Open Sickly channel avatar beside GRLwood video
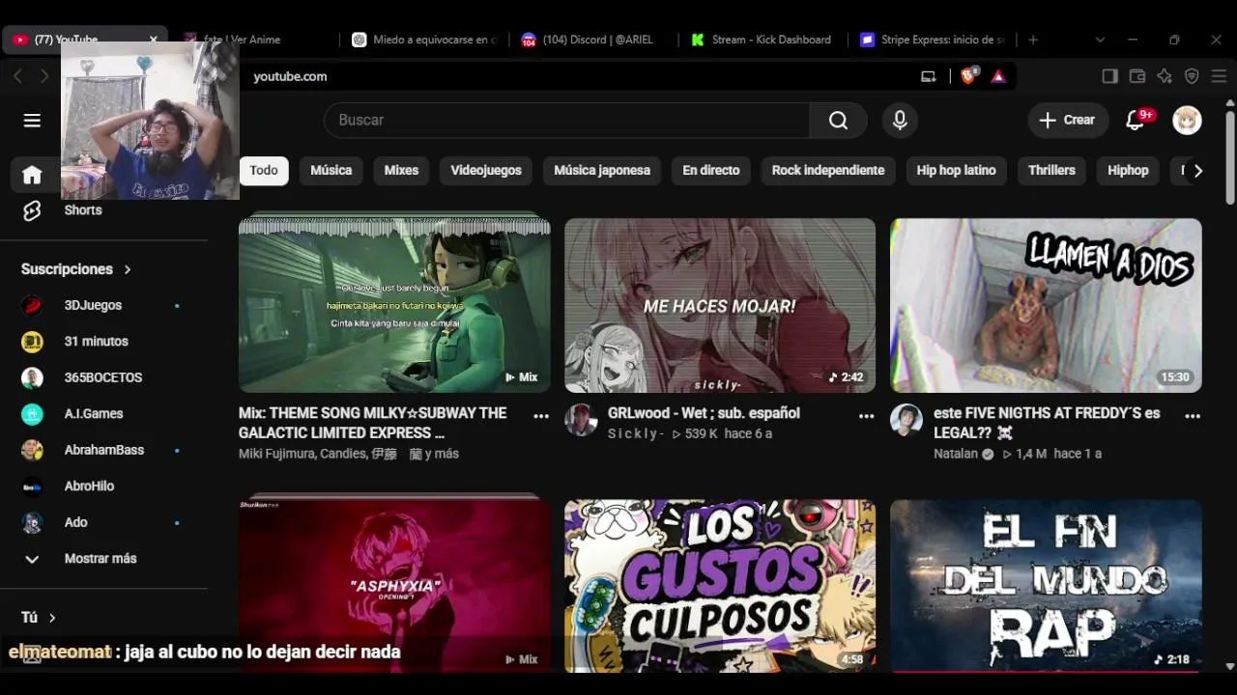This screenshot has width=1237, height=695. (x=581, y=420)
